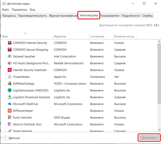Click Включено status of Punto Switcher
The width and height of the screenshot is (161, 144).
[97, 118]
